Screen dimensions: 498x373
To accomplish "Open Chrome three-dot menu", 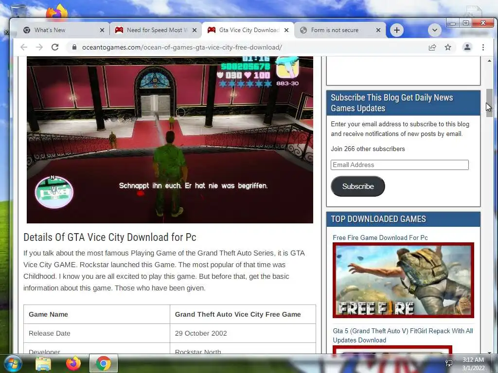I will [x=483, y=47].
